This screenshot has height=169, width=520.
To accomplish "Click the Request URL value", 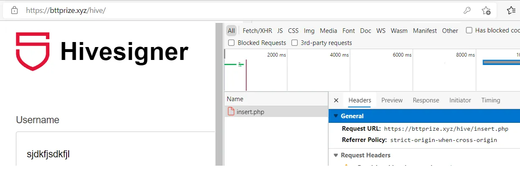I will coord(446,129).
